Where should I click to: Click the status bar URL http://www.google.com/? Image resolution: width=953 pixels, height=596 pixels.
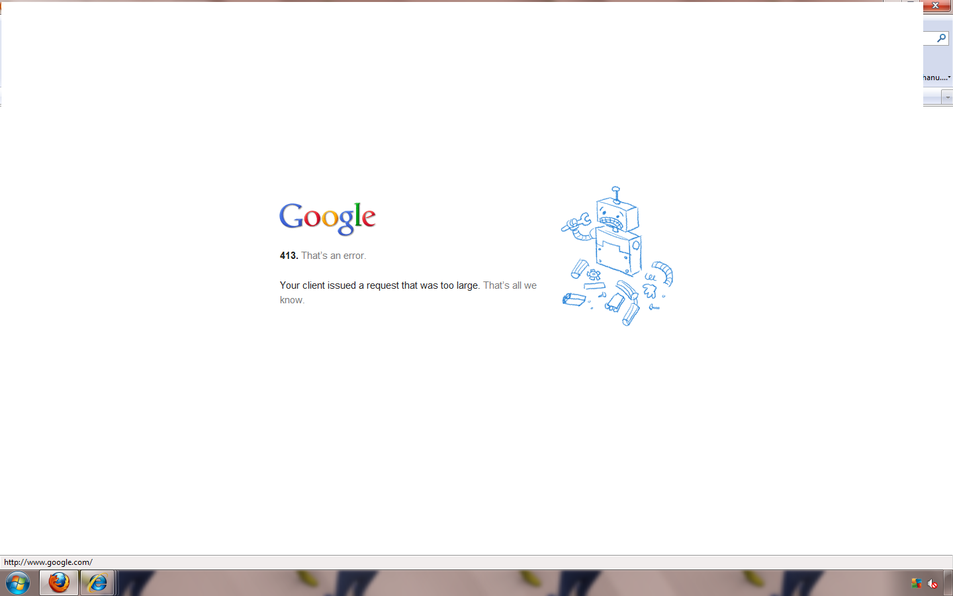point(48,562)
